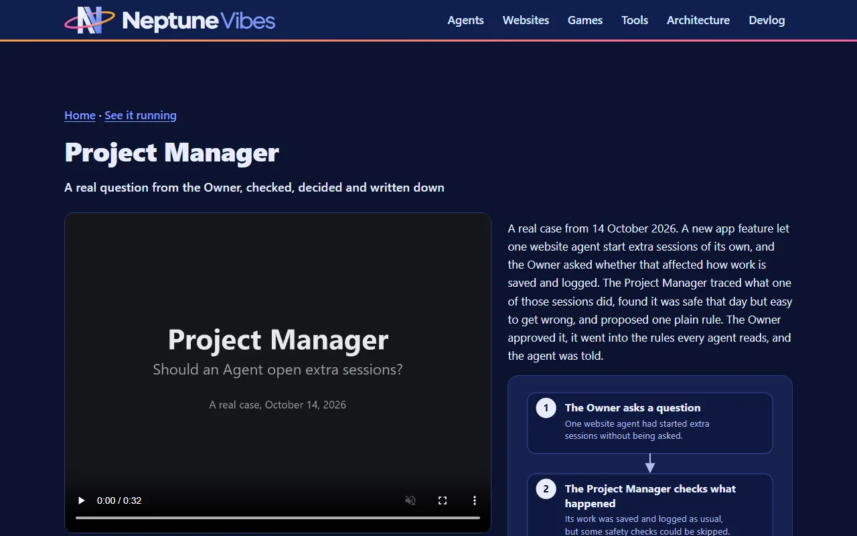Follow the Home breadcrumb link
Image resolution: width=857 pixels, height=536 pixels.
point(80,115)
